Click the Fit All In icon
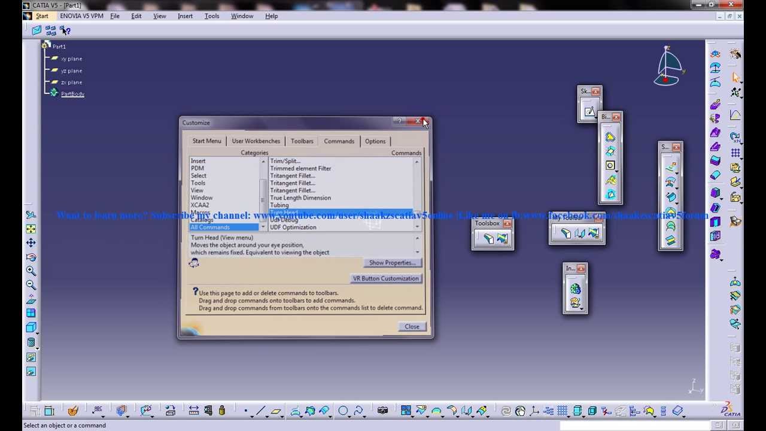This screenshot has height=431, width=766. [x=31, y=229]
